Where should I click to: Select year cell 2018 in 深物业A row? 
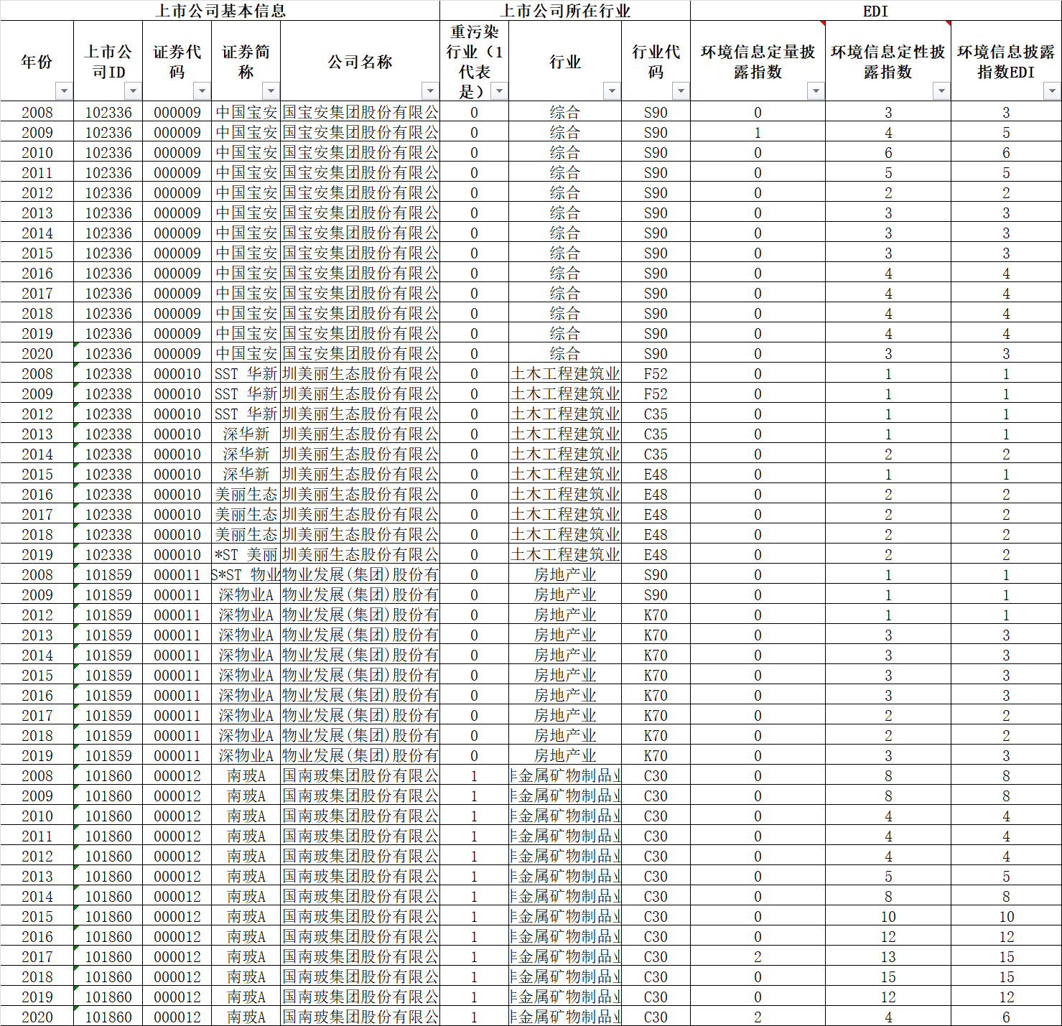37,736
